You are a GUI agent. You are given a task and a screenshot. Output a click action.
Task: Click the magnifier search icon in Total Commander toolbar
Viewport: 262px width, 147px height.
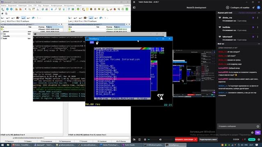click(56, 9)
